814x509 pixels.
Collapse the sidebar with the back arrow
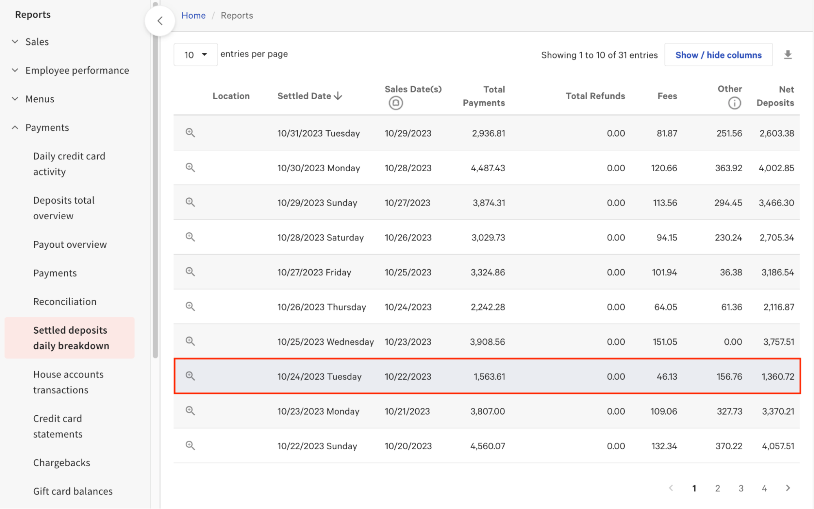[160, 21]
